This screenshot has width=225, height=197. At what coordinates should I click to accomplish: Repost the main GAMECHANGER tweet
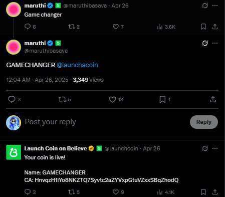pyautogui.click(x=62, y=100)
